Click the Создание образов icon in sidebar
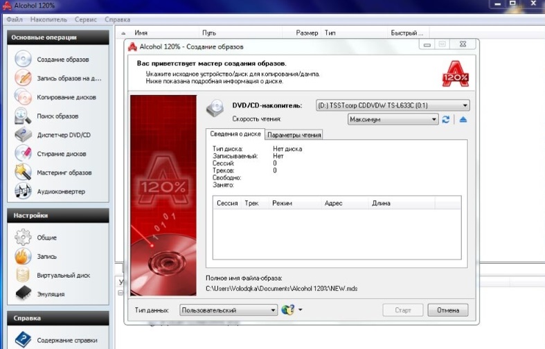 [24, 60]
